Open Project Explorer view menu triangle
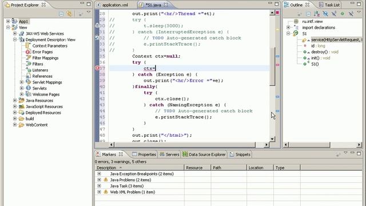Viewport: 366px width, 206px height. 89,12
